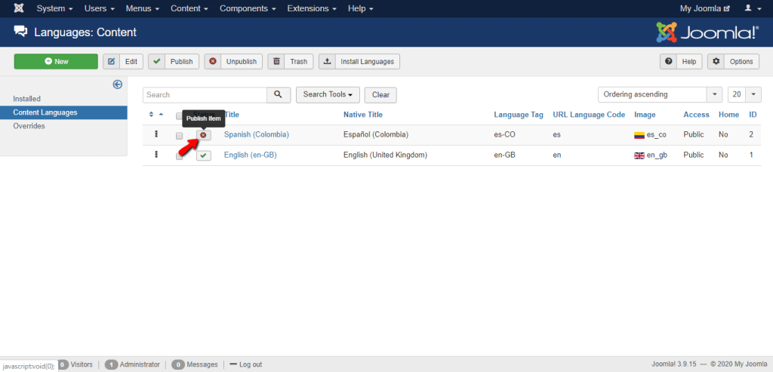773x372 pixels.
Task: Open the Extensions menu
Action: click(311, 8)
